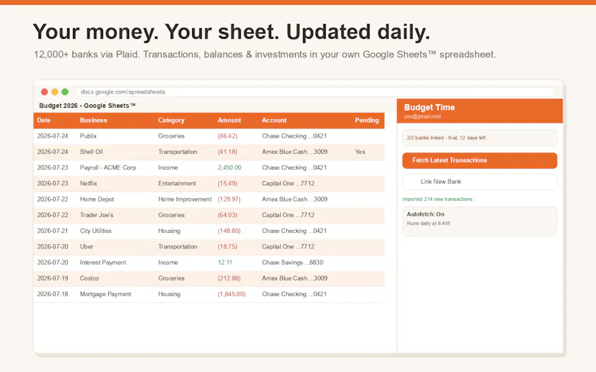Click Capital One ...7712 in the Netflix row
The image size is (596, 372).
288,183
